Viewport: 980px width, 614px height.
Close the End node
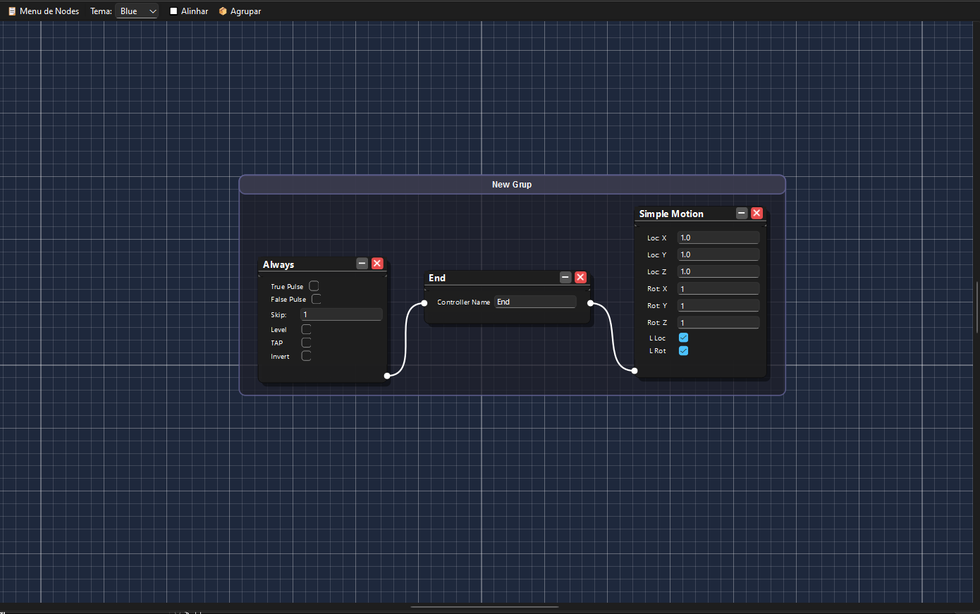click(580, 278)
